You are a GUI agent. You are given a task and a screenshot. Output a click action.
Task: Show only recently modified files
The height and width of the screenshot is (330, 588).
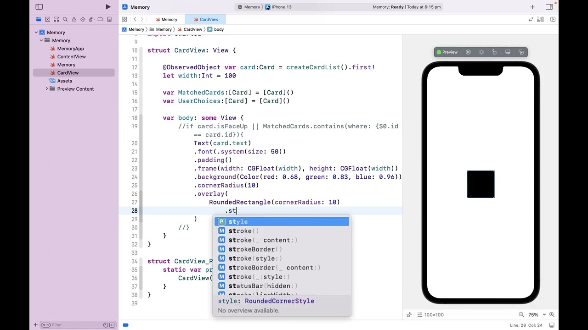point(105,325)
